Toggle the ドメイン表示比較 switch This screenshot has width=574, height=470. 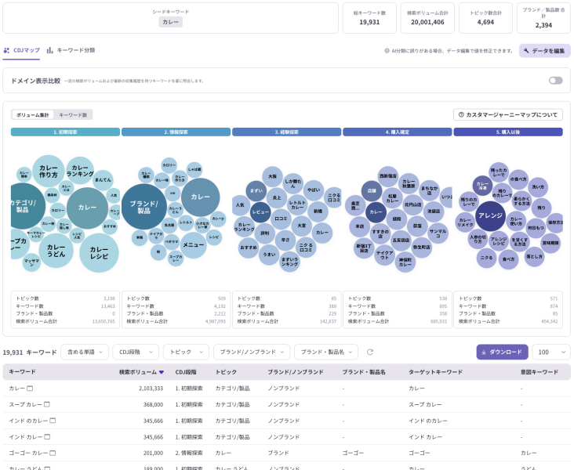555,81
